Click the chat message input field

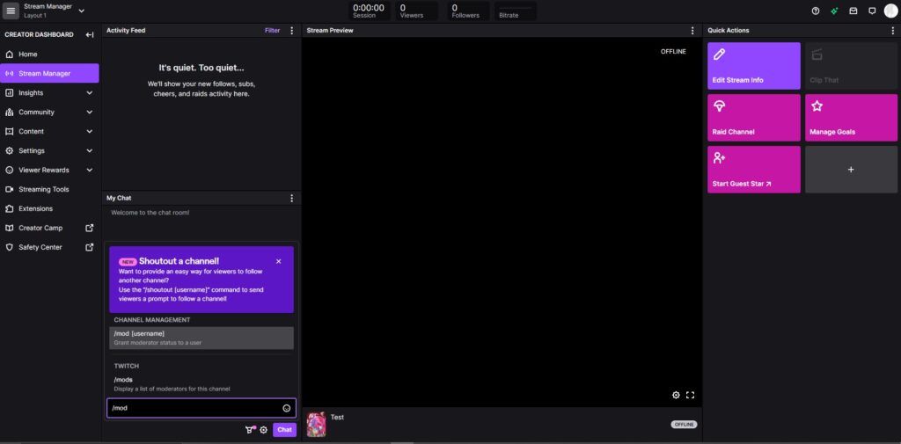201,408
